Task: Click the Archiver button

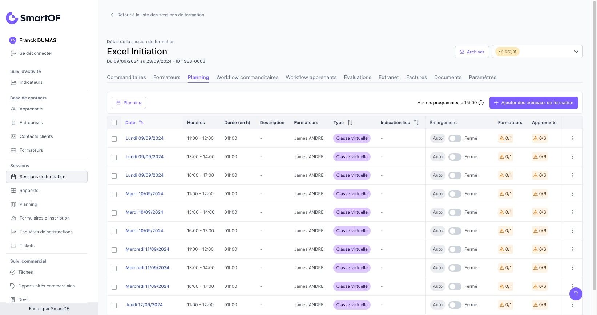Action: pyautogui.click(x=472, y=52)
